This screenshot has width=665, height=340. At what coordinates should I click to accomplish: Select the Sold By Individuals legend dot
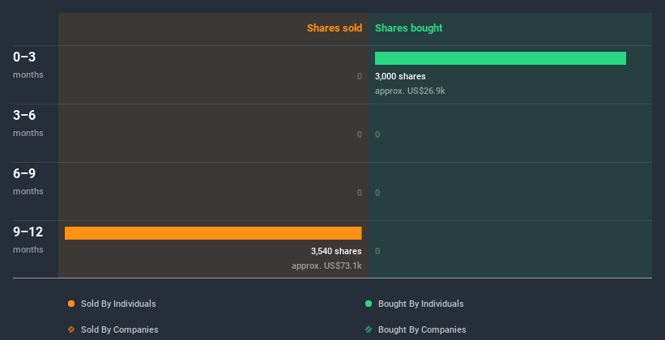[x=71, y=304]
